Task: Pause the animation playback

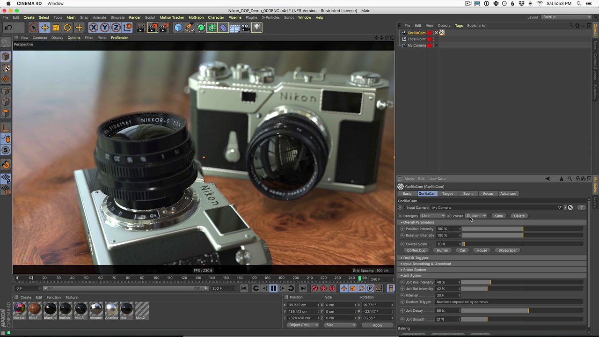Action: (274, 288)
